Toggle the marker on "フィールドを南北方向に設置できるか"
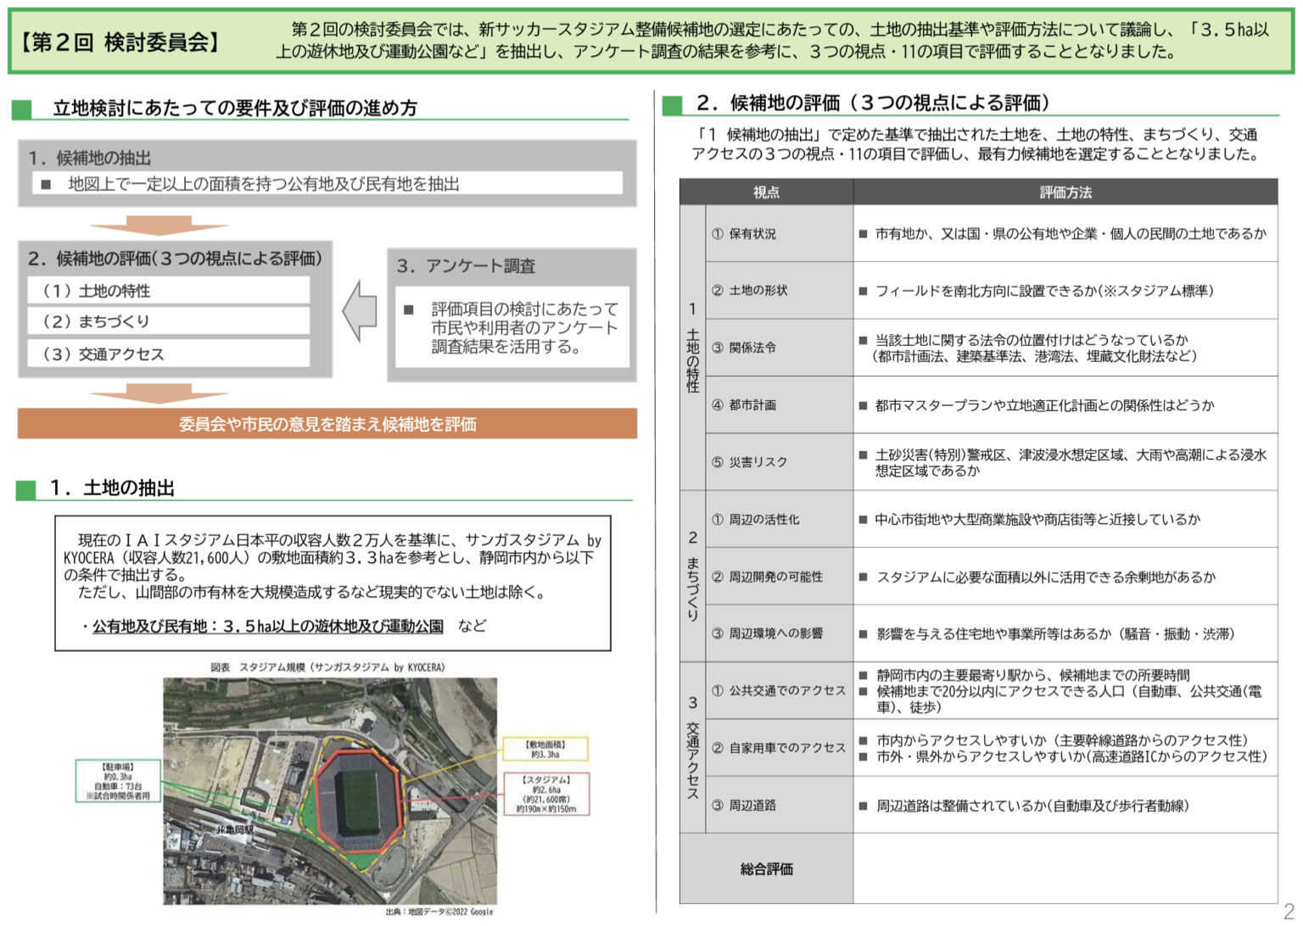This screenshot has width=1303, height=926. click(x=864, y=291)
